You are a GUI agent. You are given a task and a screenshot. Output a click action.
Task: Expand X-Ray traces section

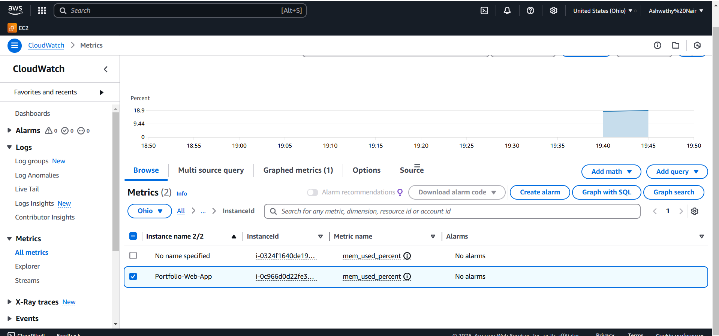click(x=9, y=302)
